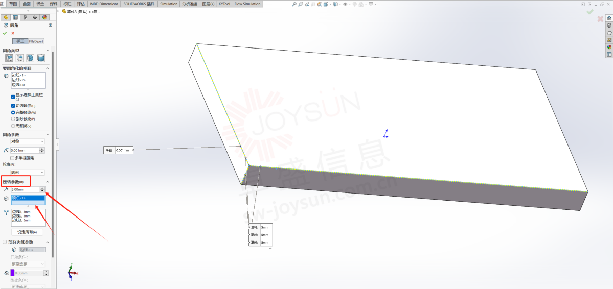The height and width of the screenshot is (289, 613).
Task: Open the 对称 fillet method dropdown
Action: click(28, 141)
